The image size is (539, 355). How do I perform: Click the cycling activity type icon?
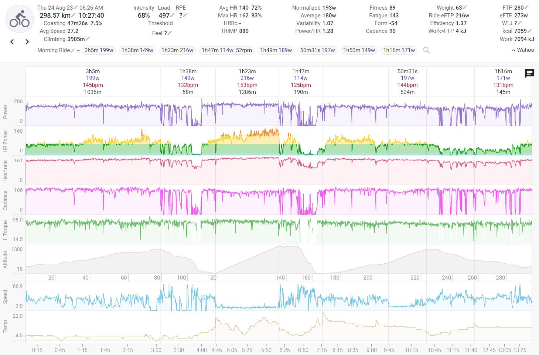[20, 19]
